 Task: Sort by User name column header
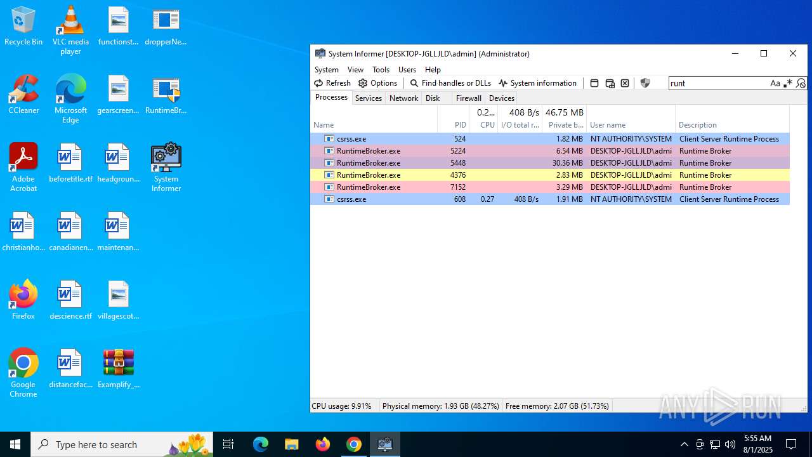(x=631, y=119)
